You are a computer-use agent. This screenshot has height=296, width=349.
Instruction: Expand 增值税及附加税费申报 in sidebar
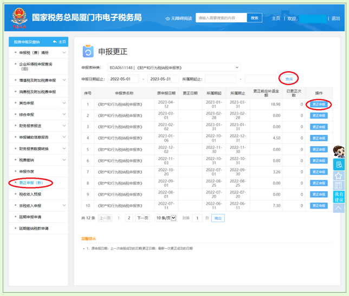pos(38,80)
